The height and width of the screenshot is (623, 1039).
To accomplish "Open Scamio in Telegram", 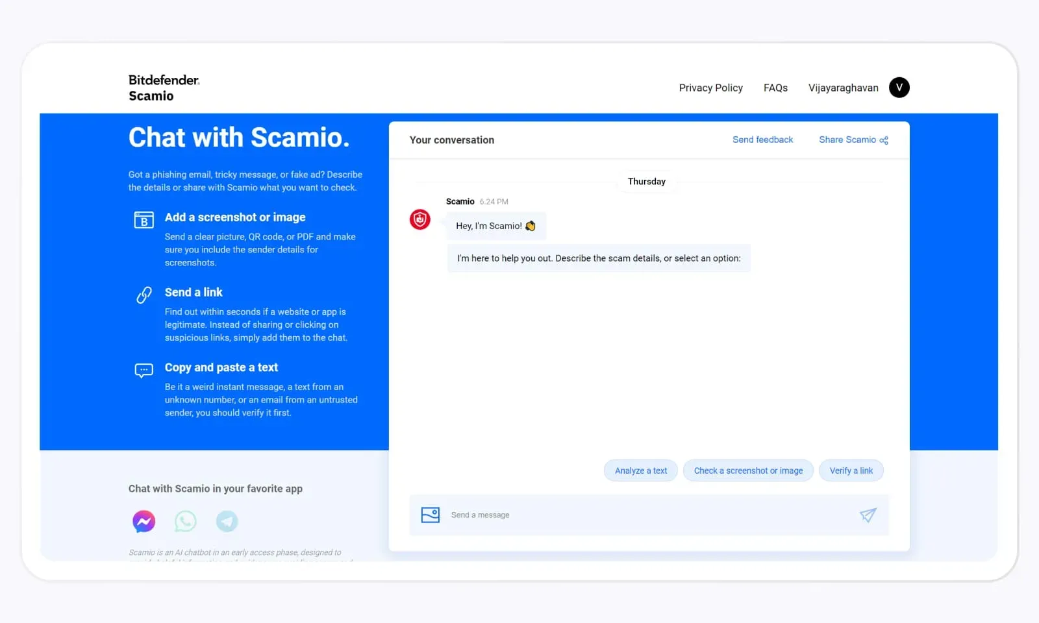I will 227,521.
